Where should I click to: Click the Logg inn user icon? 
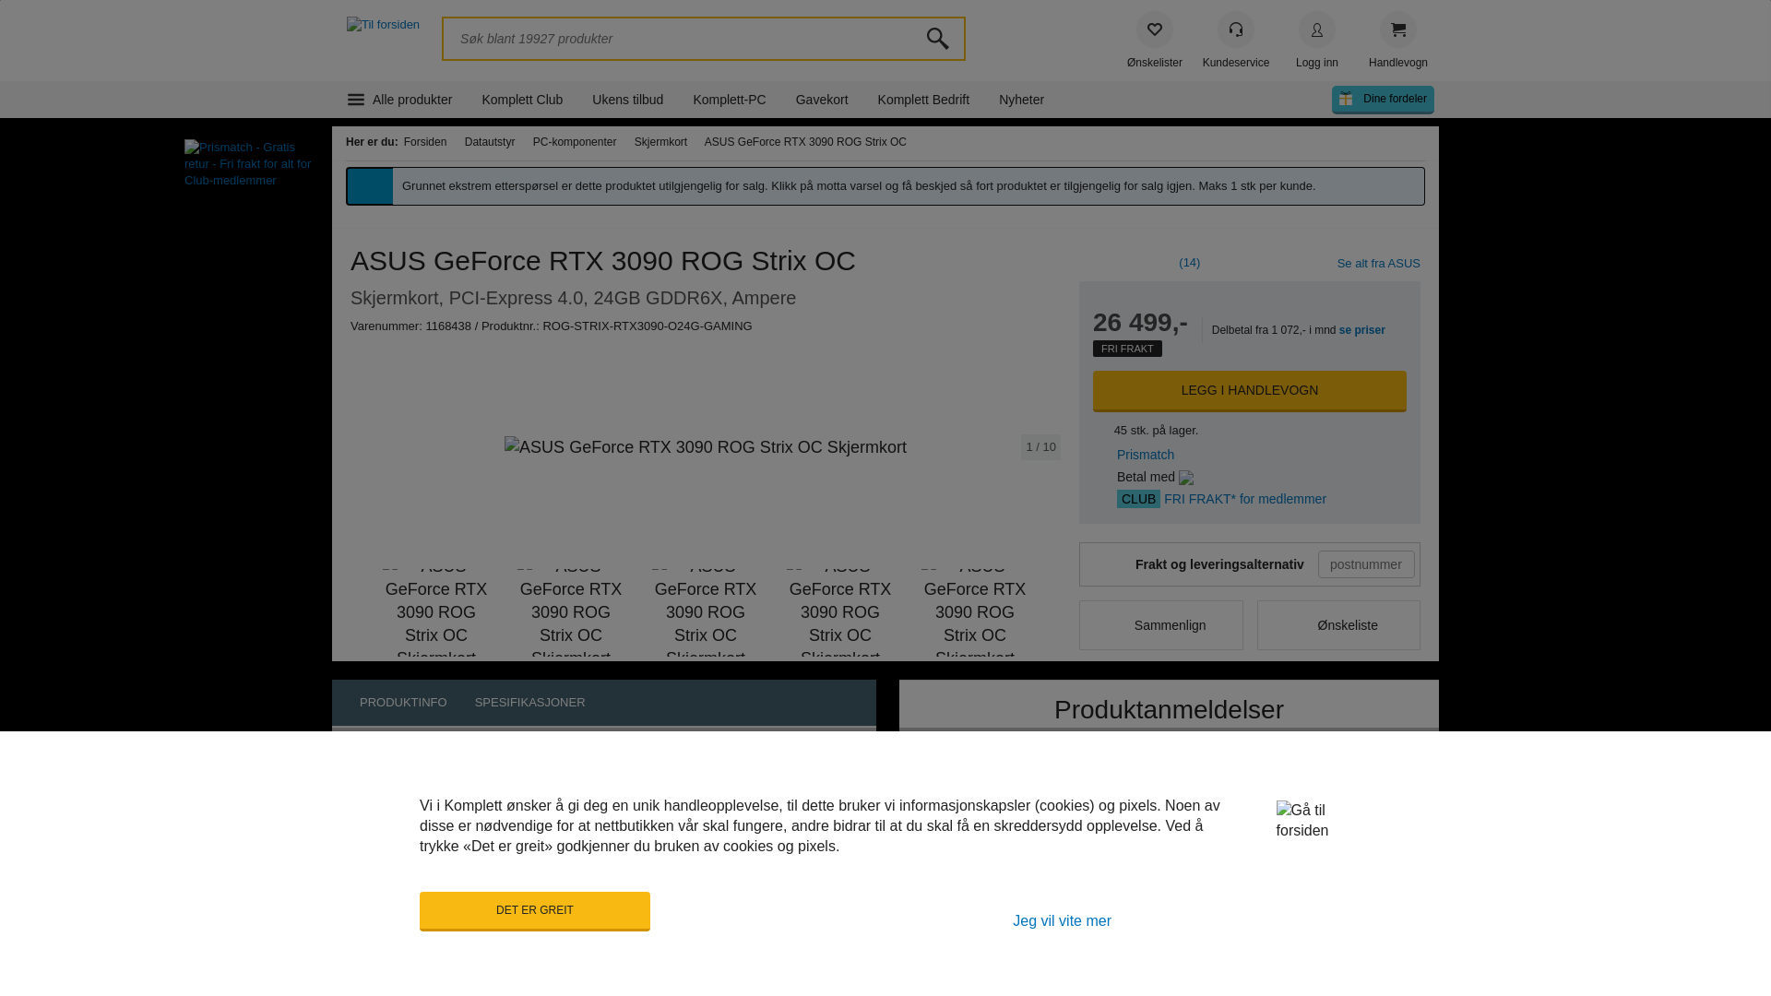[1316, 30]
